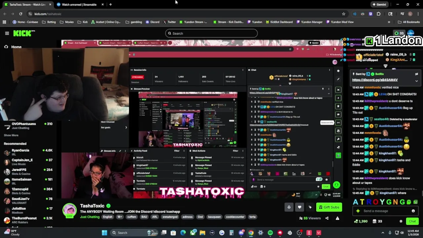
Task: Click the sweatergxd stream tag
Action: (170, 217)
